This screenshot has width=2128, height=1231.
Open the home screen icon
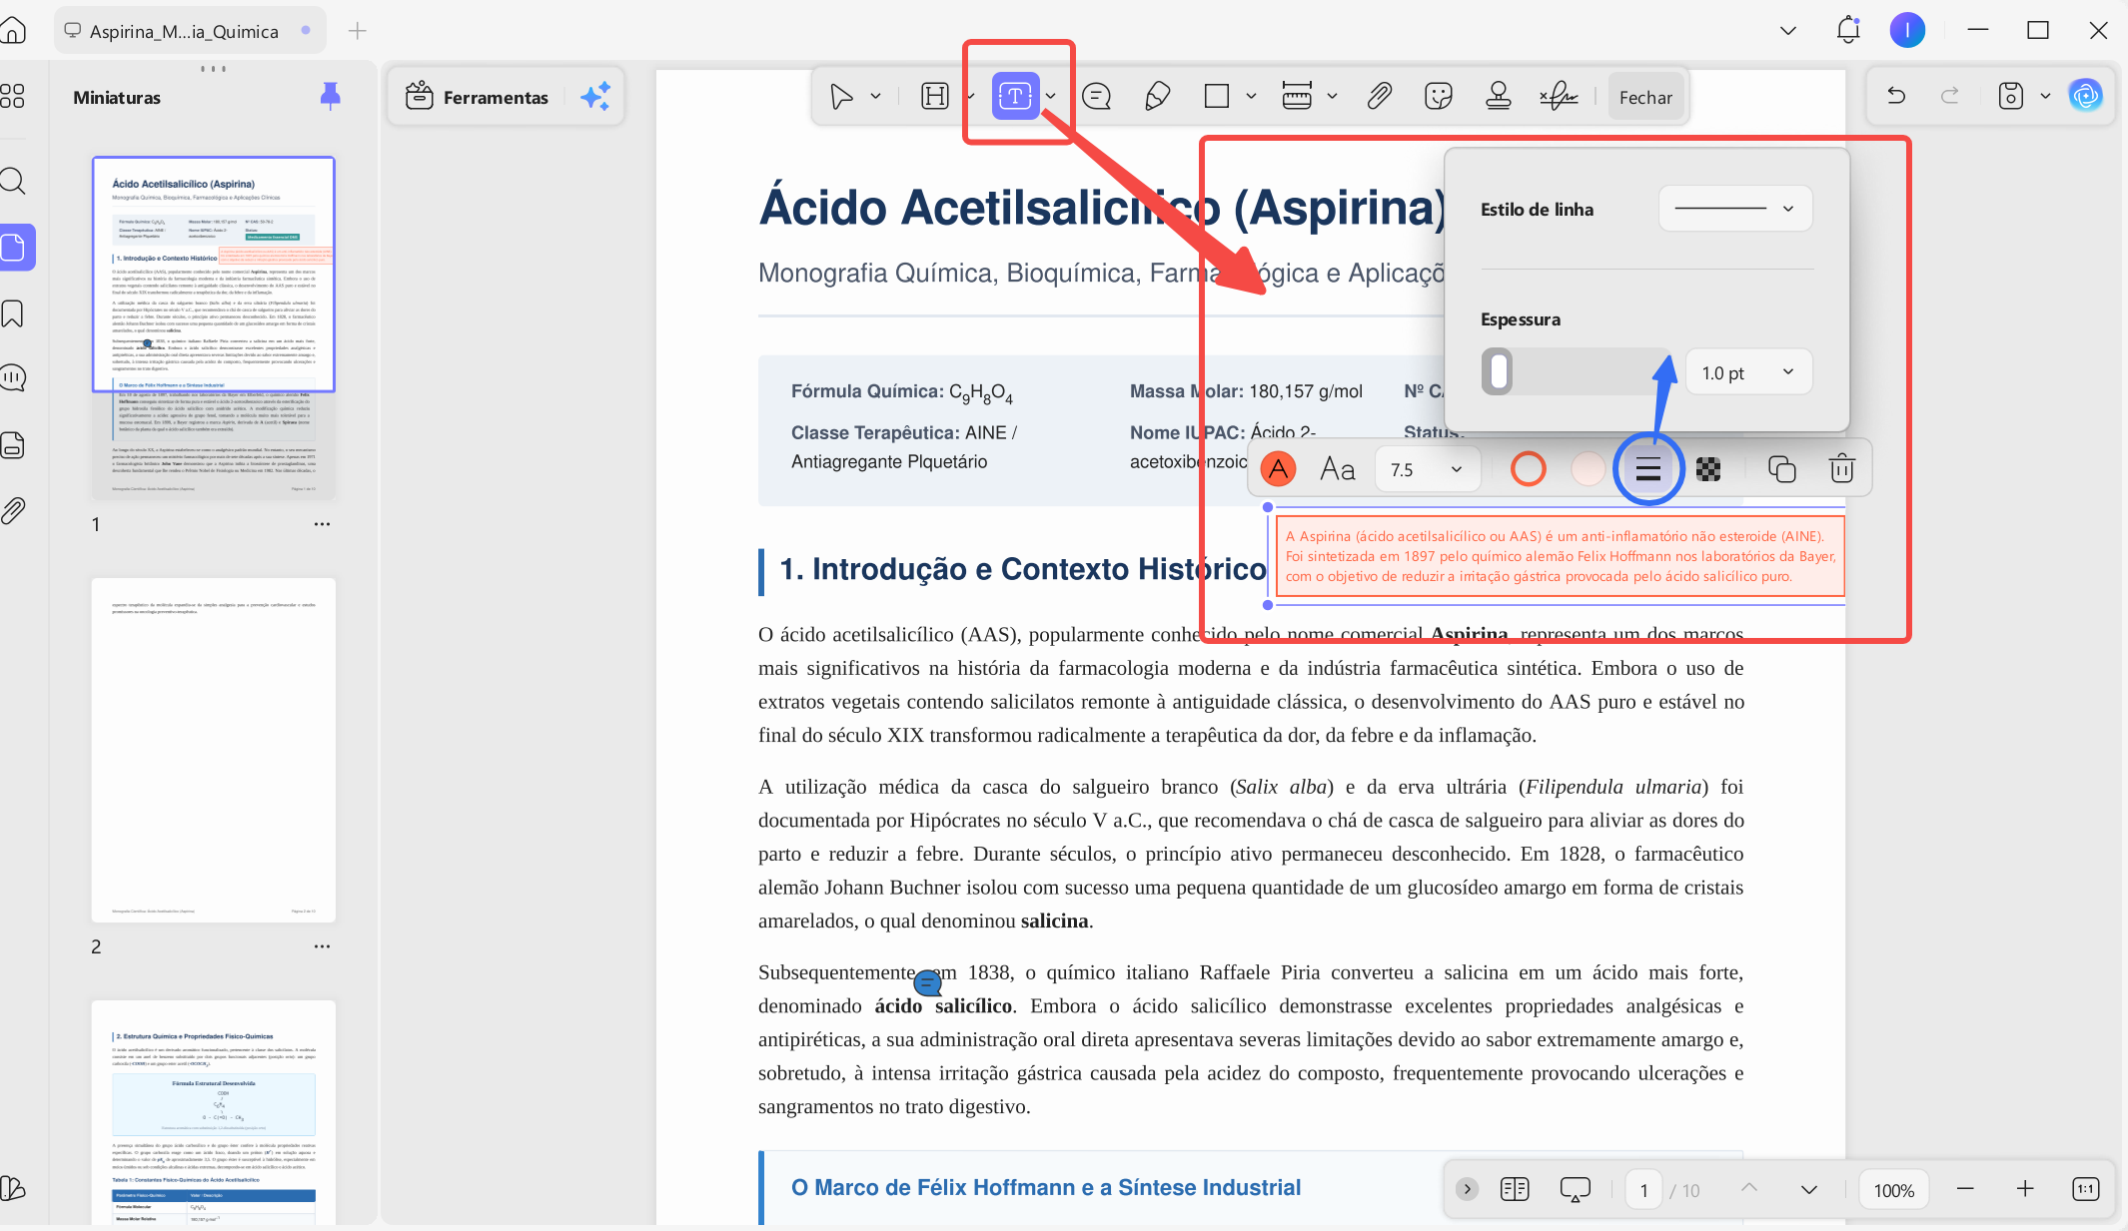tap(13, 30)
